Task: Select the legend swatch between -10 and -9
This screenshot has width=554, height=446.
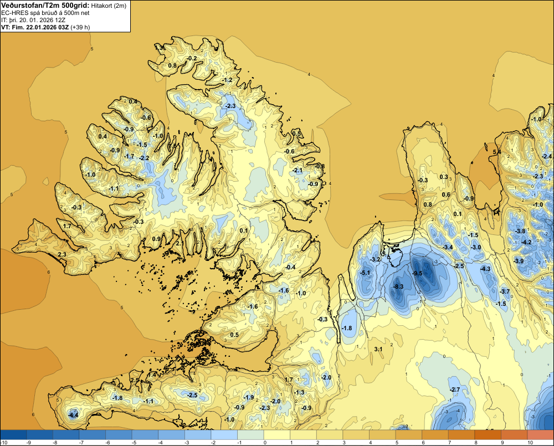Action: [13, 434]
